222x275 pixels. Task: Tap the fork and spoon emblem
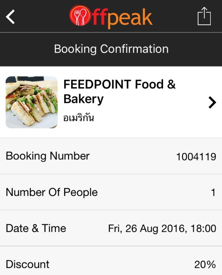tap(80, 15)
